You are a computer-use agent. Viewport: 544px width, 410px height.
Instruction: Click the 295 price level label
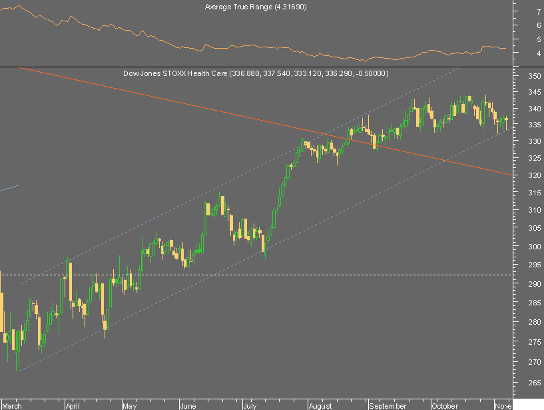pos(534,265)
